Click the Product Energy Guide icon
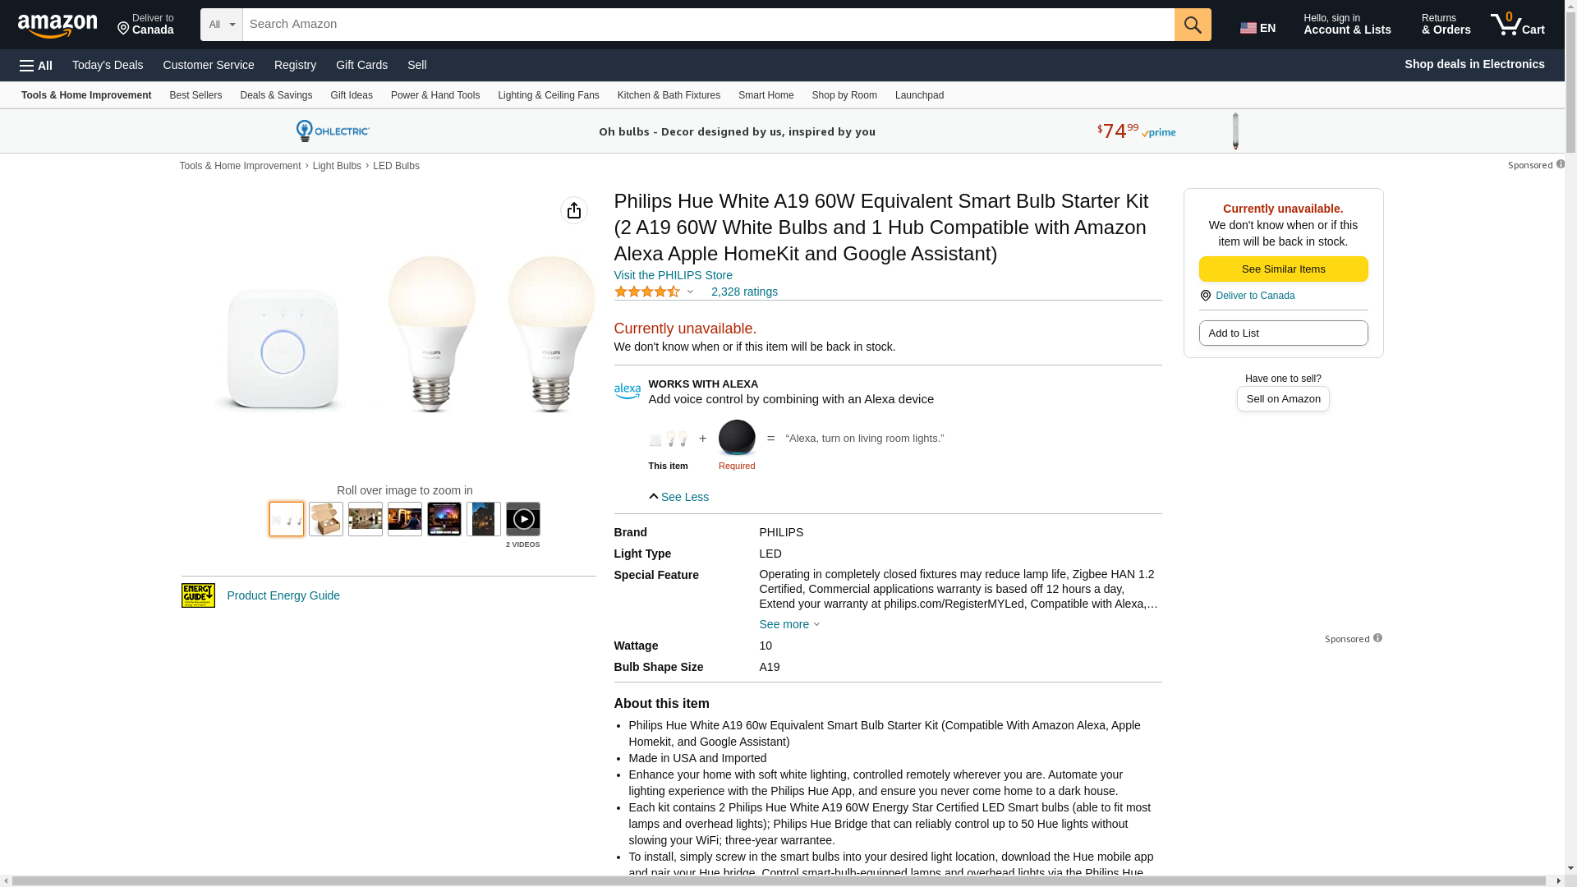The image size is (1577, 887). (x=198, y=595)
